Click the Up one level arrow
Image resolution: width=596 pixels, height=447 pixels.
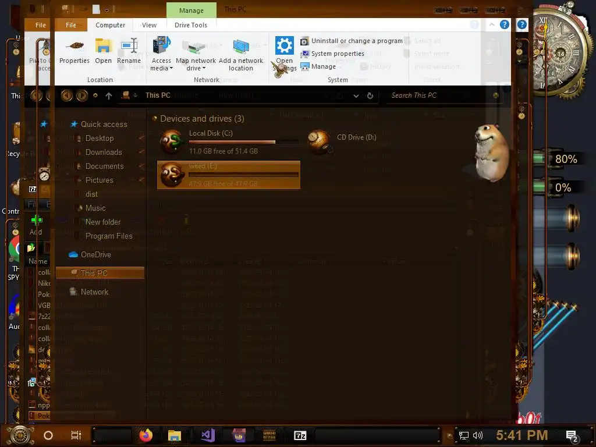109,96
